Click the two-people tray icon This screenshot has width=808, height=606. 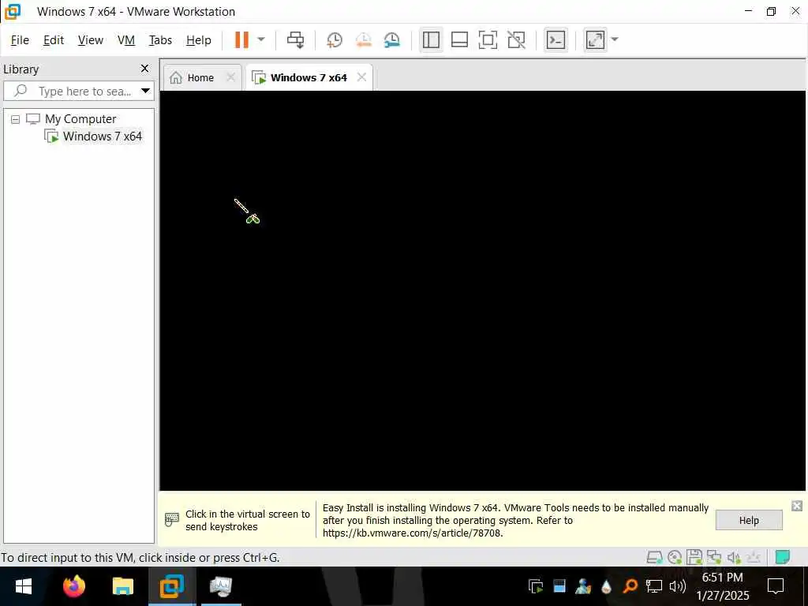[583, 586]
